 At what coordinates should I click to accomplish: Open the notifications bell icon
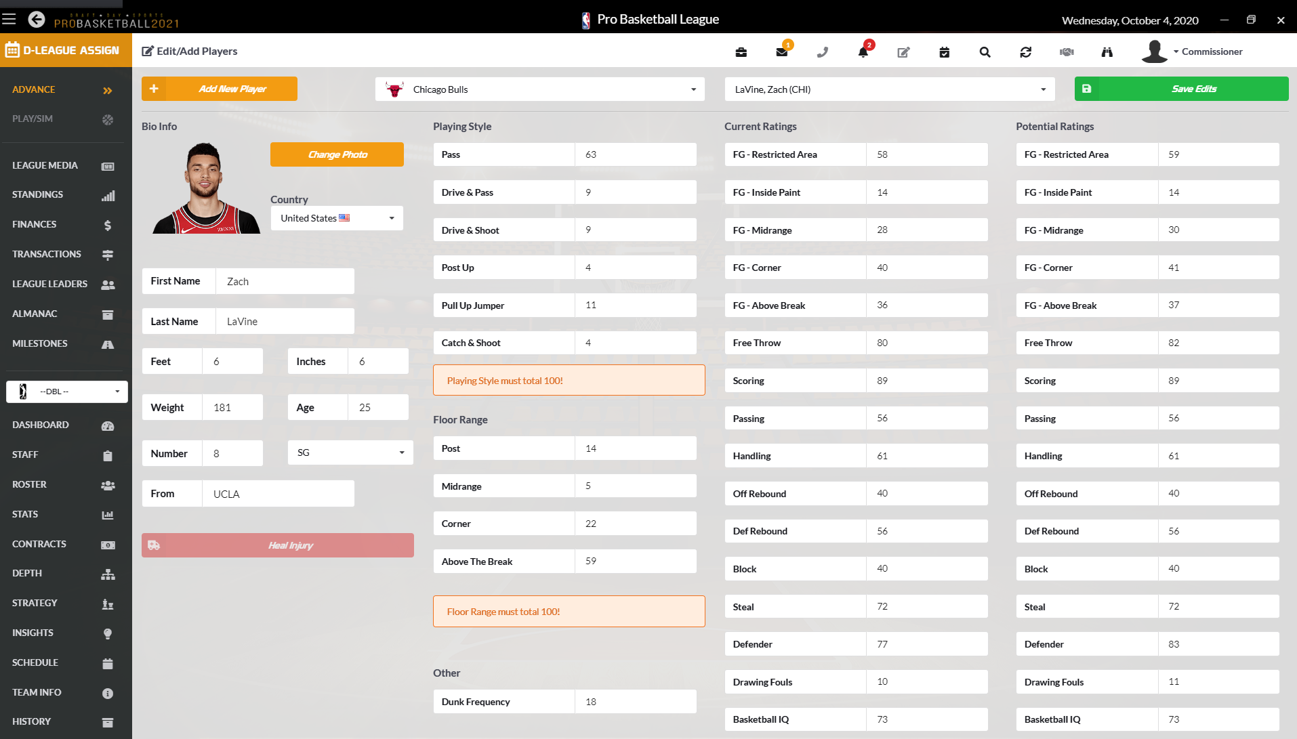(863, 52)
